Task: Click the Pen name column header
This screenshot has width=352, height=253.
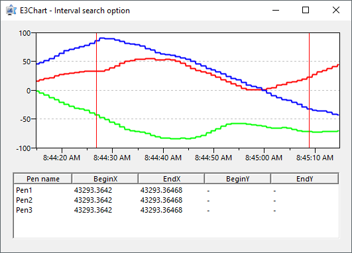Action: (x=42, y=179)
